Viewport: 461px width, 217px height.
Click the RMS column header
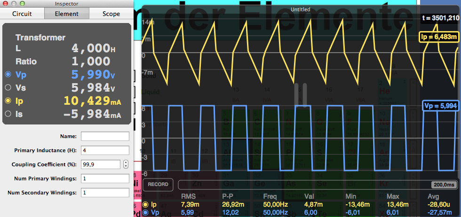pyautogui.click(x=188, y=196)
